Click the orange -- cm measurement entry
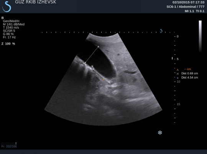Image resolution: width=207 pixels, height=154 pixels. pos(187,69)
